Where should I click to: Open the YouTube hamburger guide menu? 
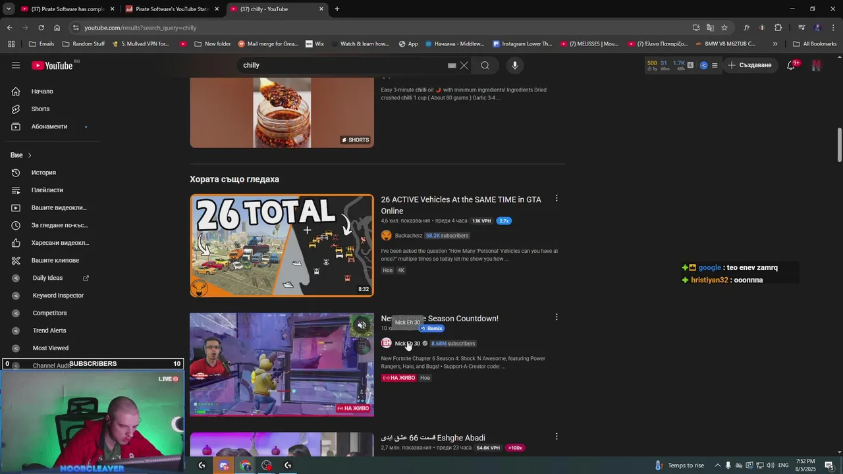(x=16, y=65)
